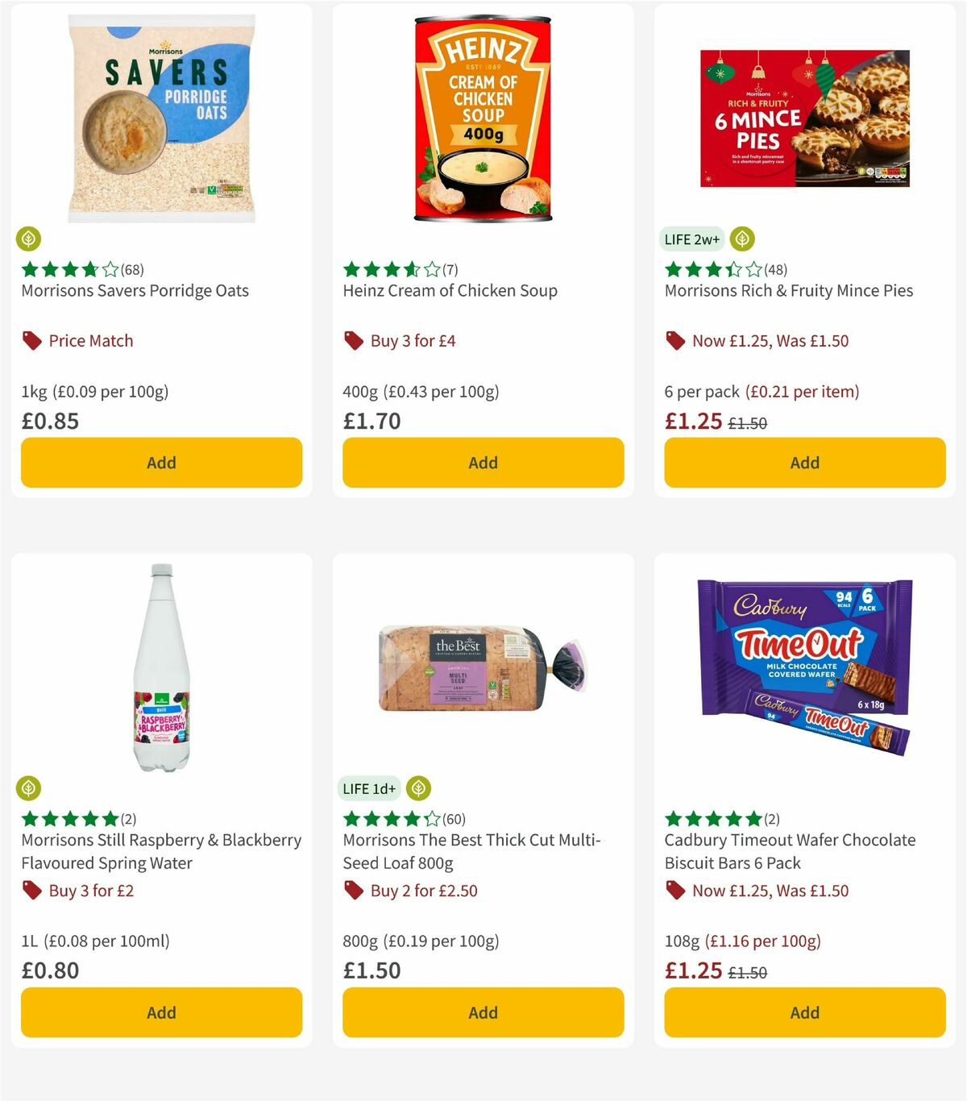
Task: Click the green leaf icon on Savers Porridge Oats
Action: [29, 239]
